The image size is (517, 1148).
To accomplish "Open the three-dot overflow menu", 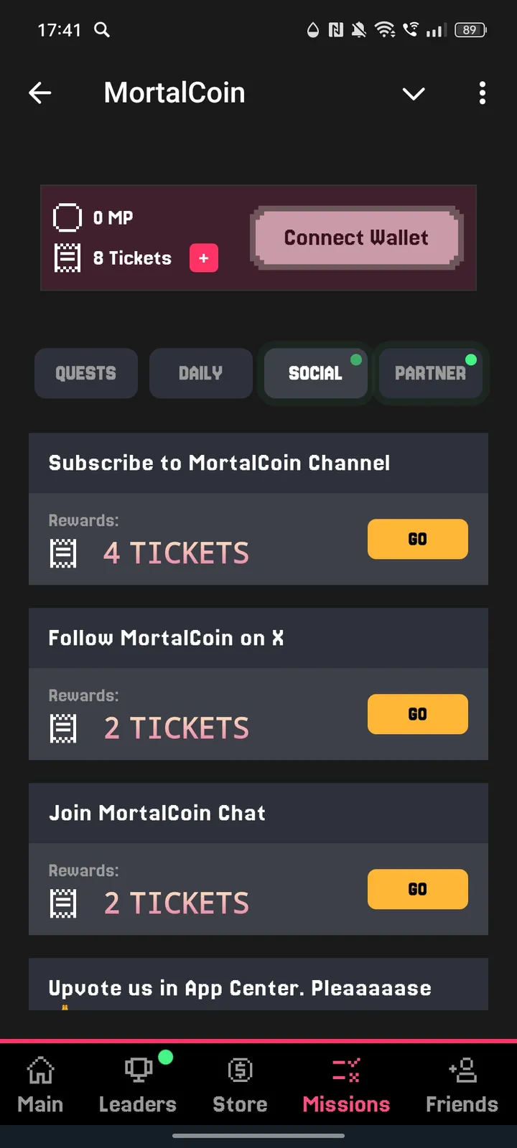I will pyautogui.click(x=482, y=93).
